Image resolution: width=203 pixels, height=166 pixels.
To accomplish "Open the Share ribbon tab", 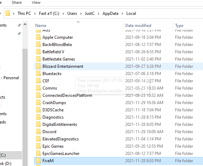I will tap(17, 2).
